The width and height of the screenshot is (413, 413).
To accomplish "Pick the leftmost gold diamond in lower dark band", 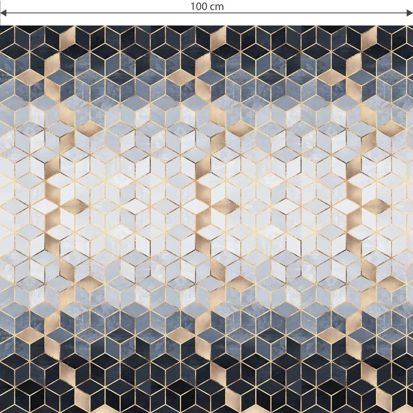I will point(30,335).
